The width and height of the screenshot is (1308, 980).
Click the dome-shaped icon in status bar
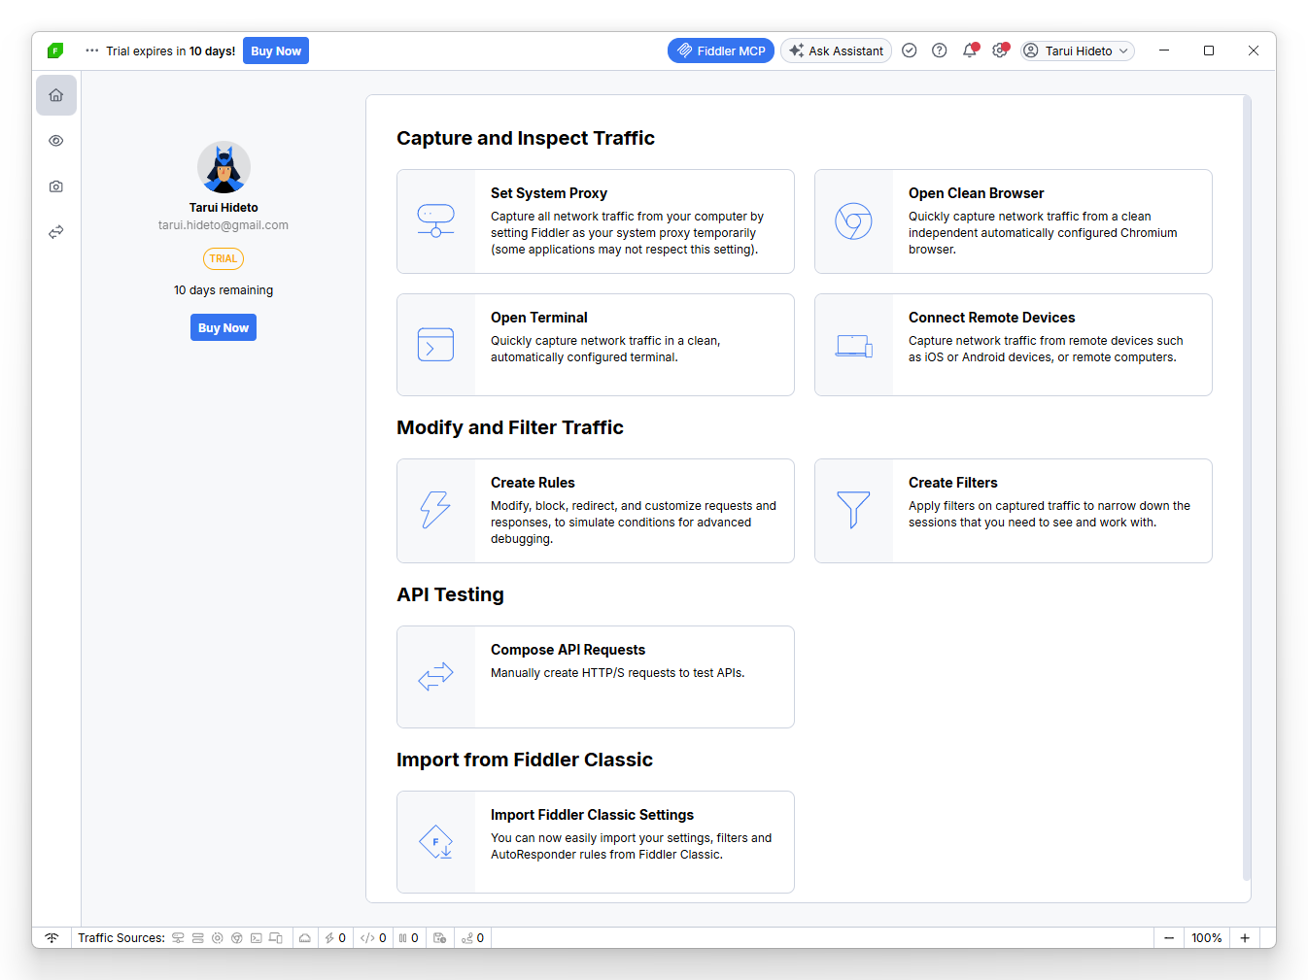[305, 938]
